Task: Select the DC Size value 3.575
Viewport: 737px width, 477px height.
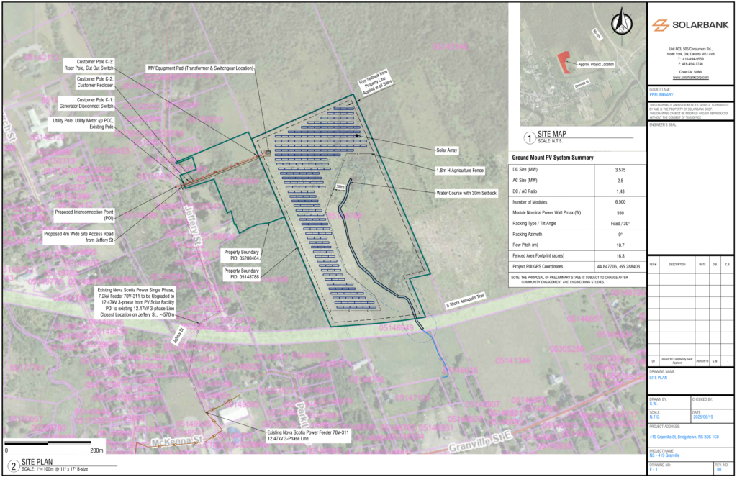Action: (x=620, y=170)
